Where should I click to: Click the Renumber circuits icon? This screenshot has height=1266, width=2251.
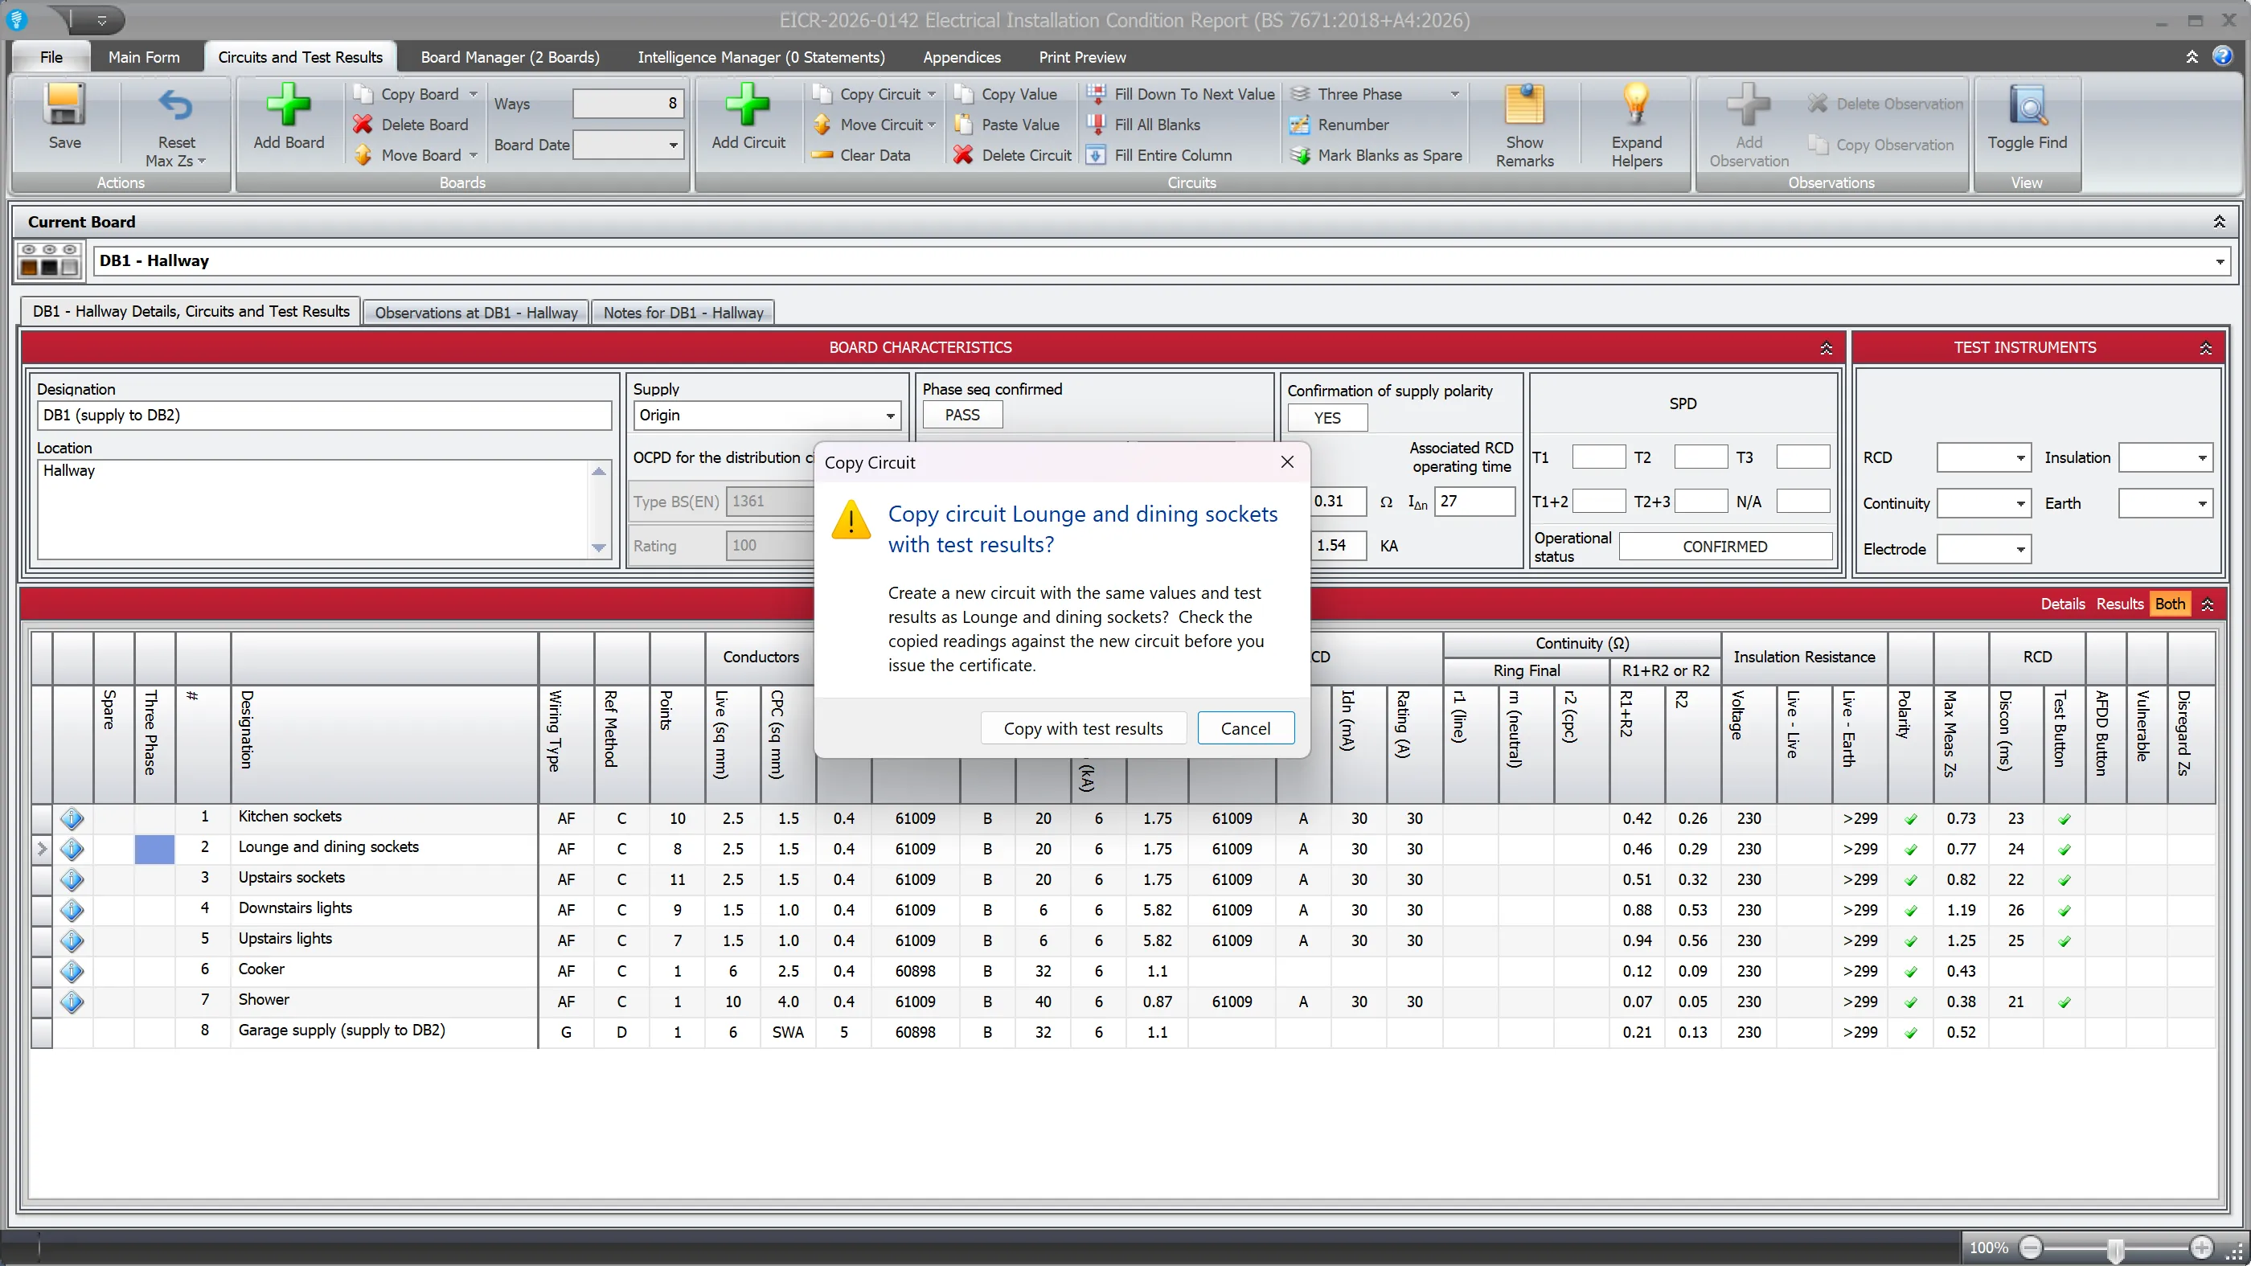pos(1299,124)
